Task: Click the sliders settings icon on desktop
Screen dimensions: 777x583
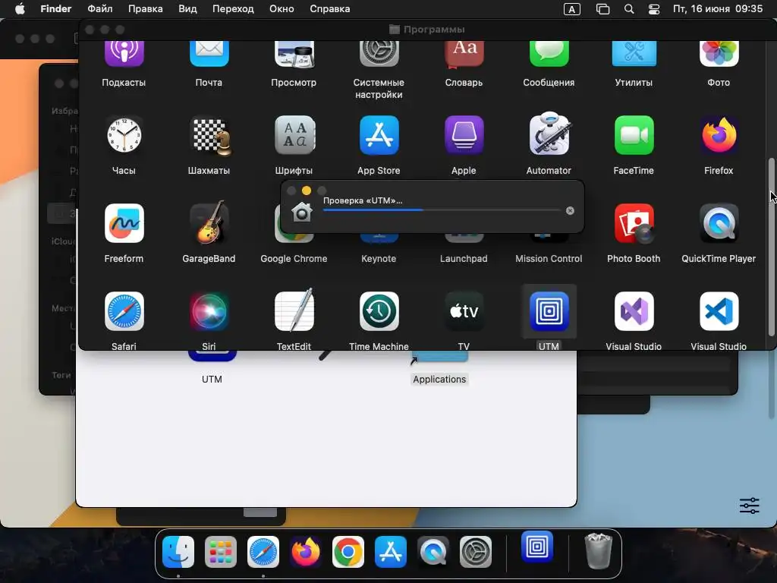Action: pyautogui.click(x=749, y=506)
